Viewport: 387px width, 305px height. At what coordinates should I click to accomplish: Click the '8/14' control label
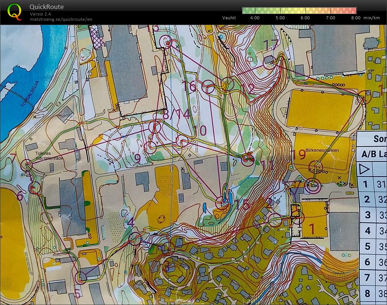coord(176,114)
